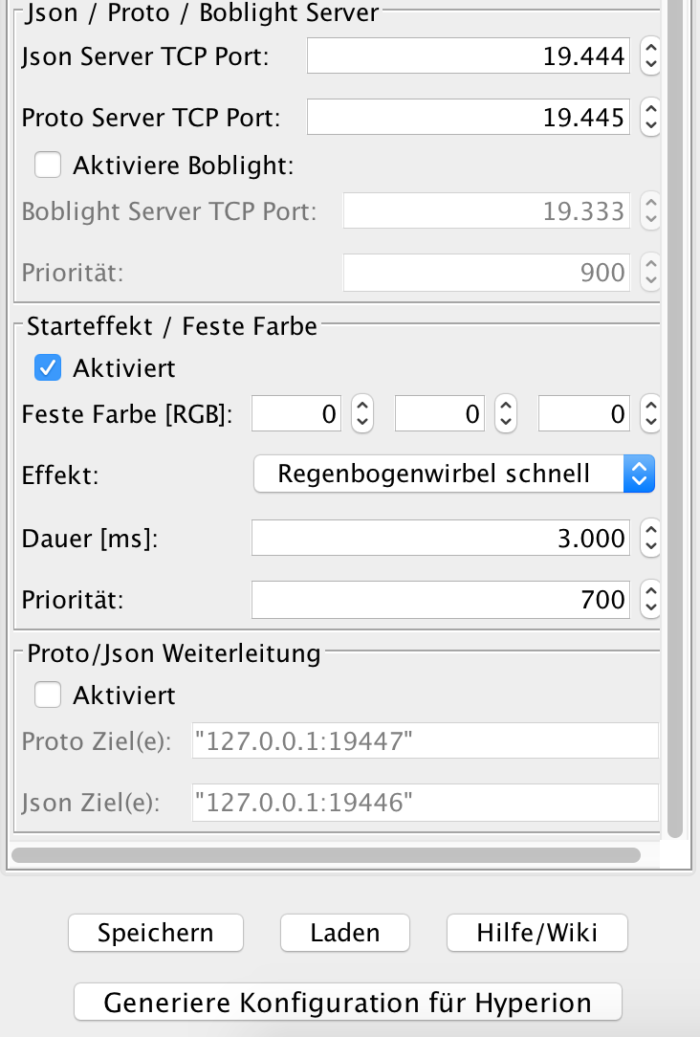Click the red value stepper of Feste Farbe

point(362,414)
